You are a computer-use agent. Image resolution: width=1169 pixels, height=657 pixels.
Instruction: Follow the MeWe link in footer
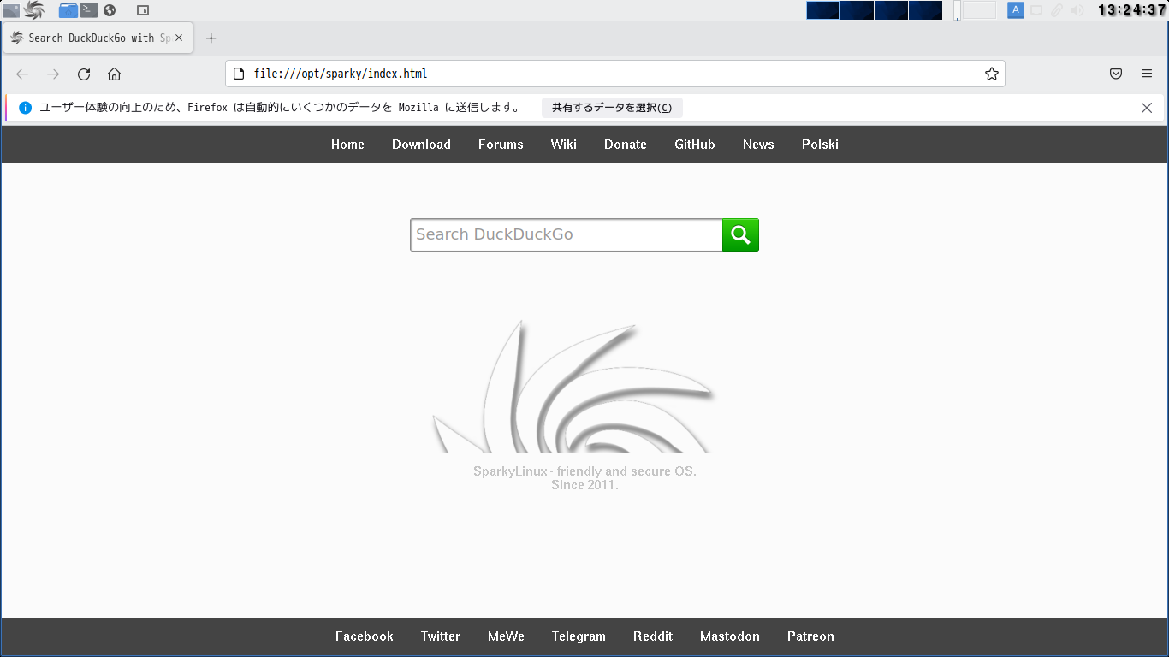[x=506, y=636]
